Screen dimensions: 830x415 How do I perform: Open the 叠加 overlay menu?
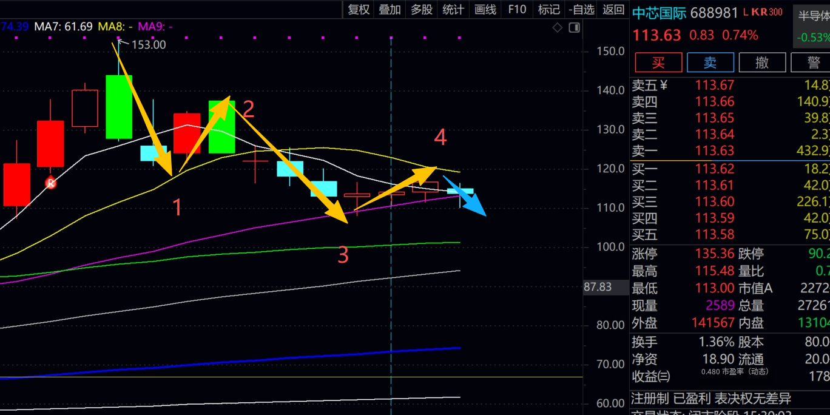click(x=390, y=9)
